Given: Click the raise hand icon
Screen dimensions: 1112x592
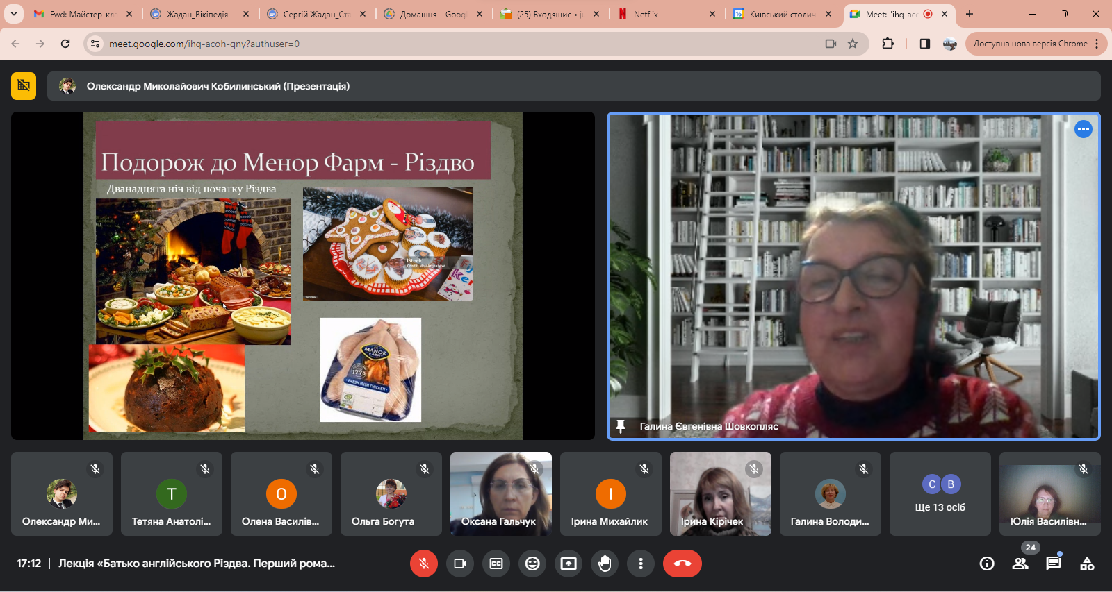Looking at the screenshot, I should 605,564.
